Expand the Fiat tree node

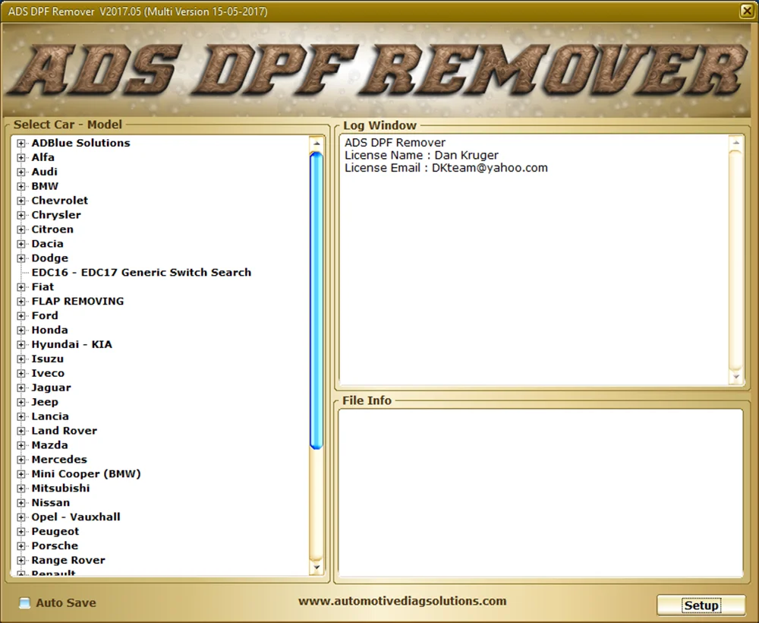pyautogui.click(x=20, y=287)
